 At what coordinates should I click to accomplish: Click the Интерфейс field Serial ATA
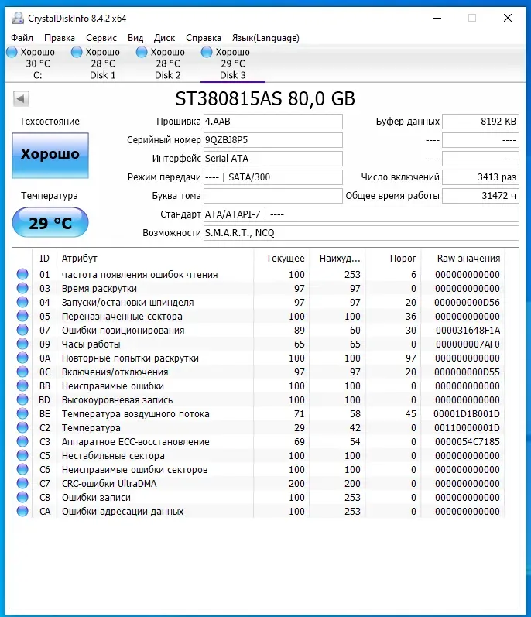click(273, 158)
